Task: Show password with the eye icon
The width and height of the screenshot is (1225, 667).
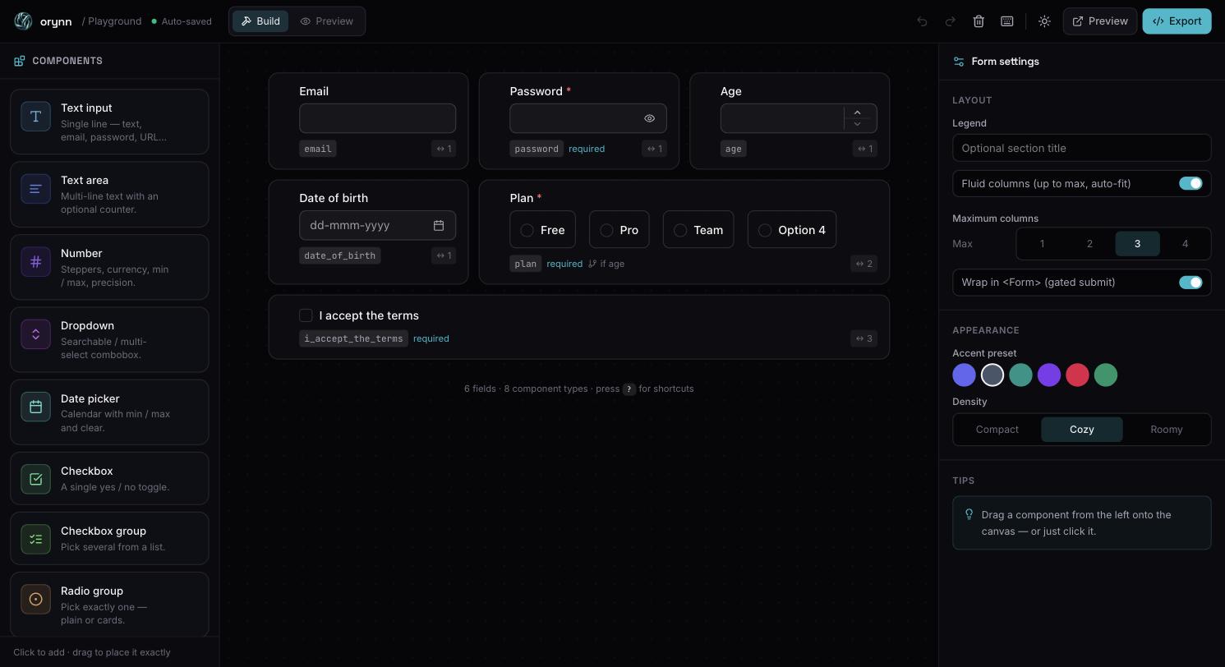Action: point(649,118)
